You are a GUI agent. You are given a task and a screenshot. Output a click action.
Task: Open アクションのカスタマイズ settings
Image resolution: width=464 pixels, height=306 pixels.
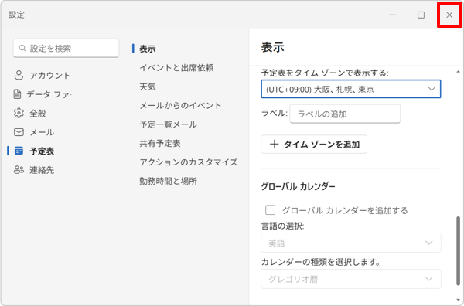coord(189,162)
